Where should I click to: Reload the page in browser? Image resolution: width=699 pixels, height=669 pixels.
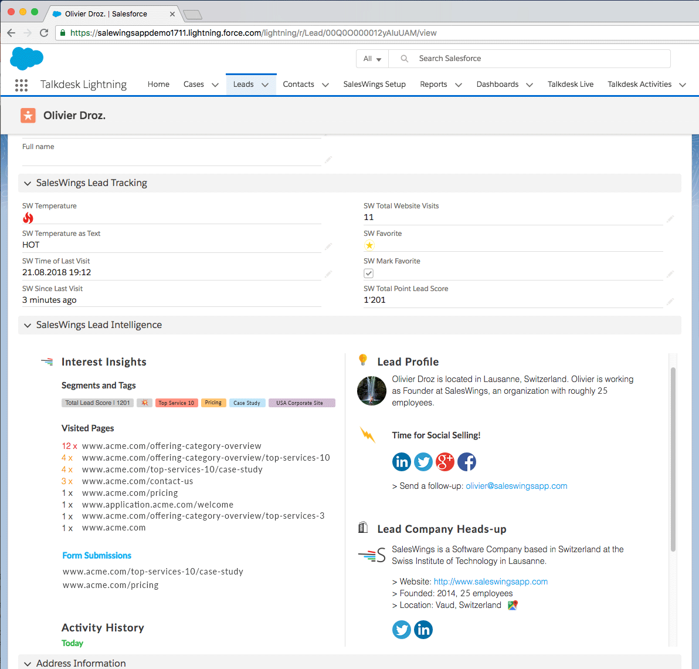click(43, 32)
